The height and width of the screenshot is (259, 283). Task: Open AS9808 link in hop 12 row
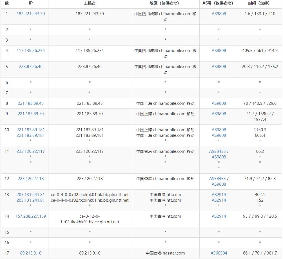(219, 184)
